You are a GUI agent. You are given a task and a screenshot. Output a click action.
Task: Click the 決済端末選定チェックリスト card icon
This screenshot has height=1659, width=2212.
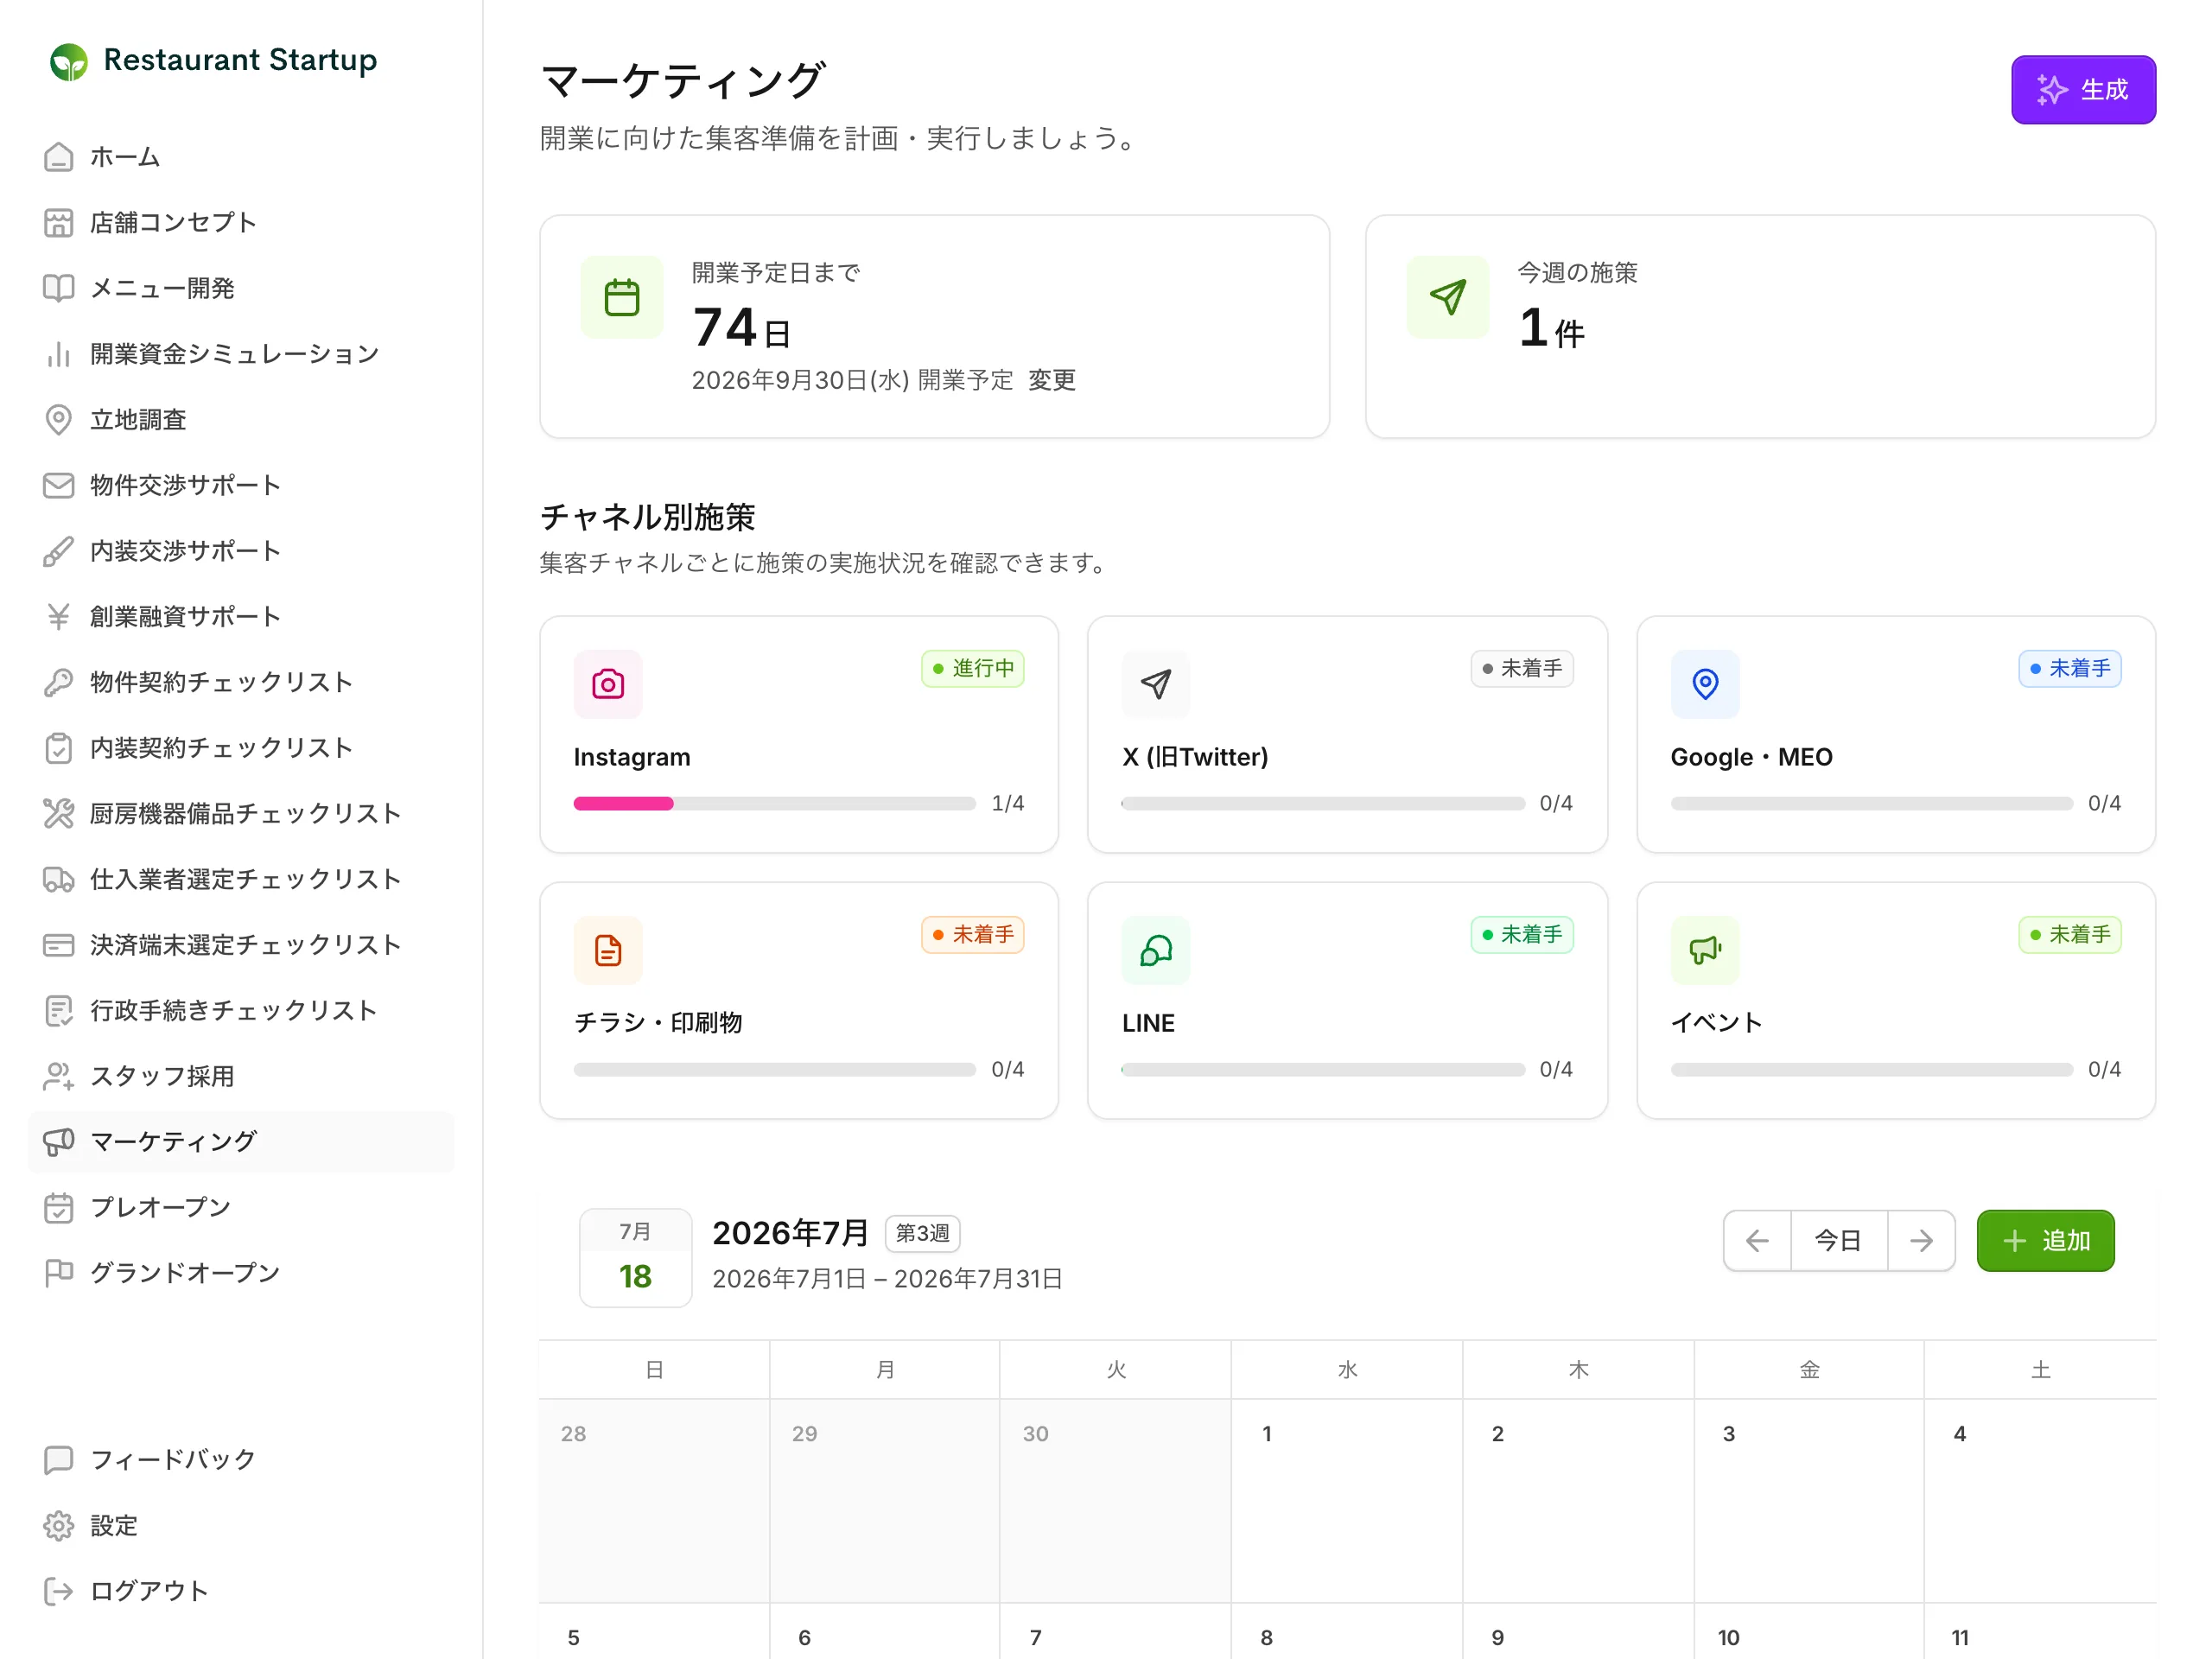(x=59, y=945)
